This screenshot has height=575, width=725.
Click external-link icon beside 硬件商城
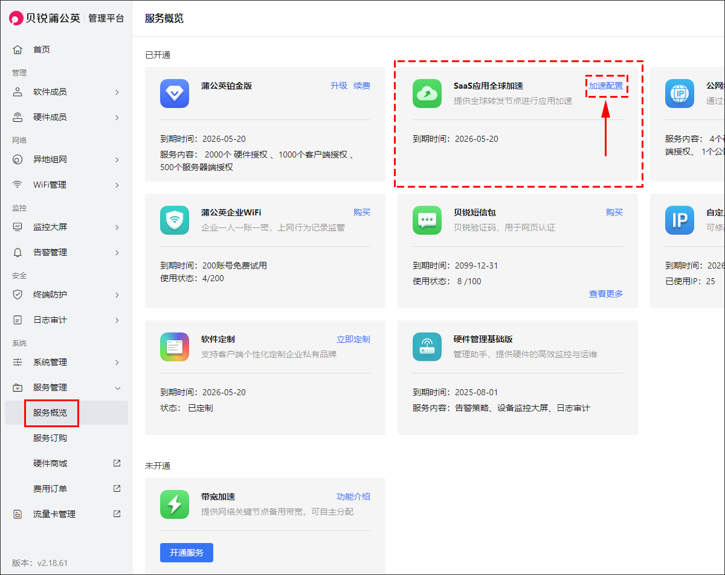tap(117, 463)
